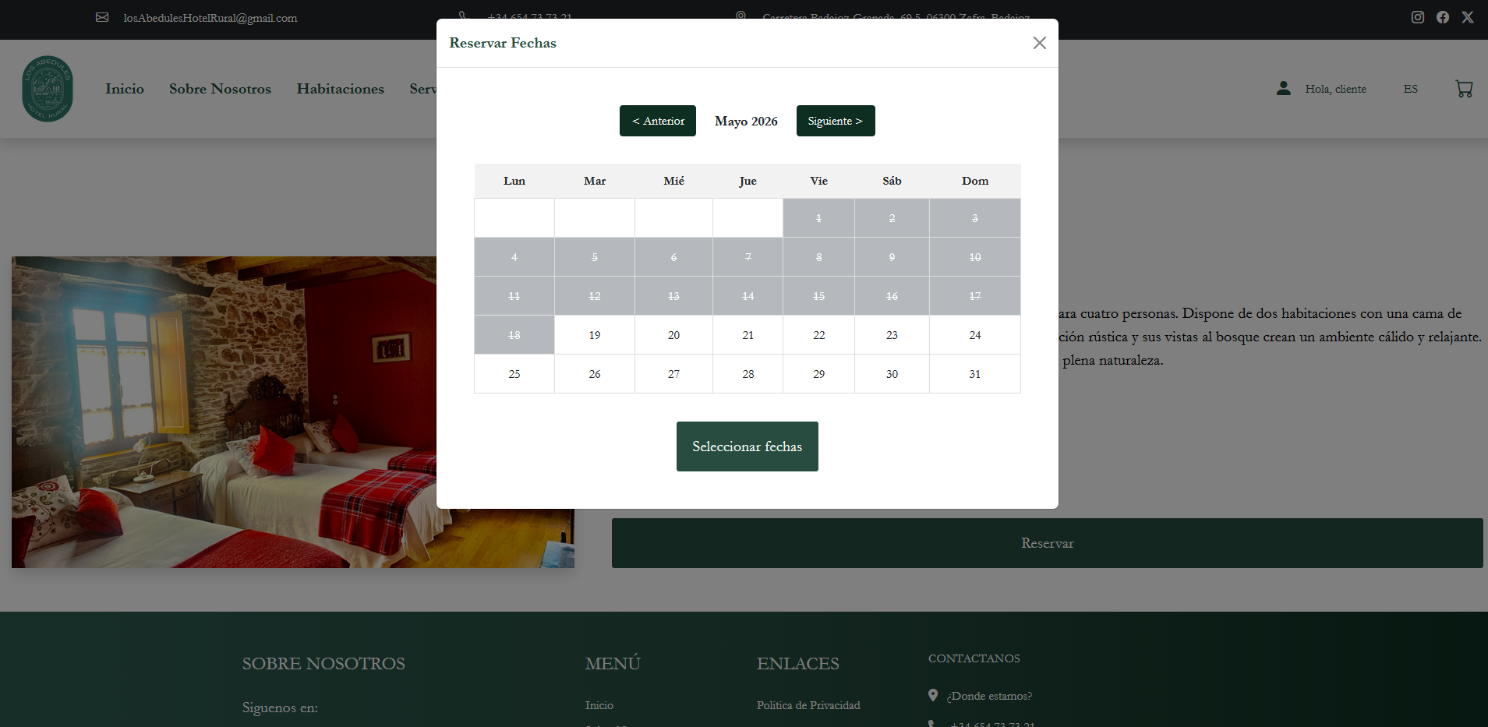Click disabled date 18 in calendar

tap(514, 335)
